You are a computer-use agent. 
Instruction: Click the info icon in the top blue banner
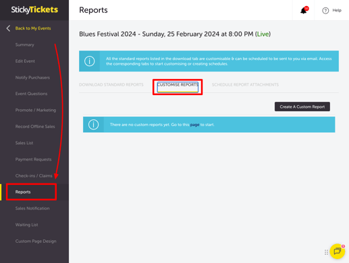pyautogui.click(x=89, y=61)
